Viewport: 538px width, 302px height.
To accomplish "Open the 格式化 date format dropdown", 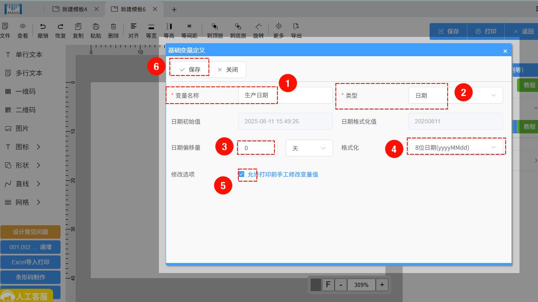I will click(x=456, y=148).
